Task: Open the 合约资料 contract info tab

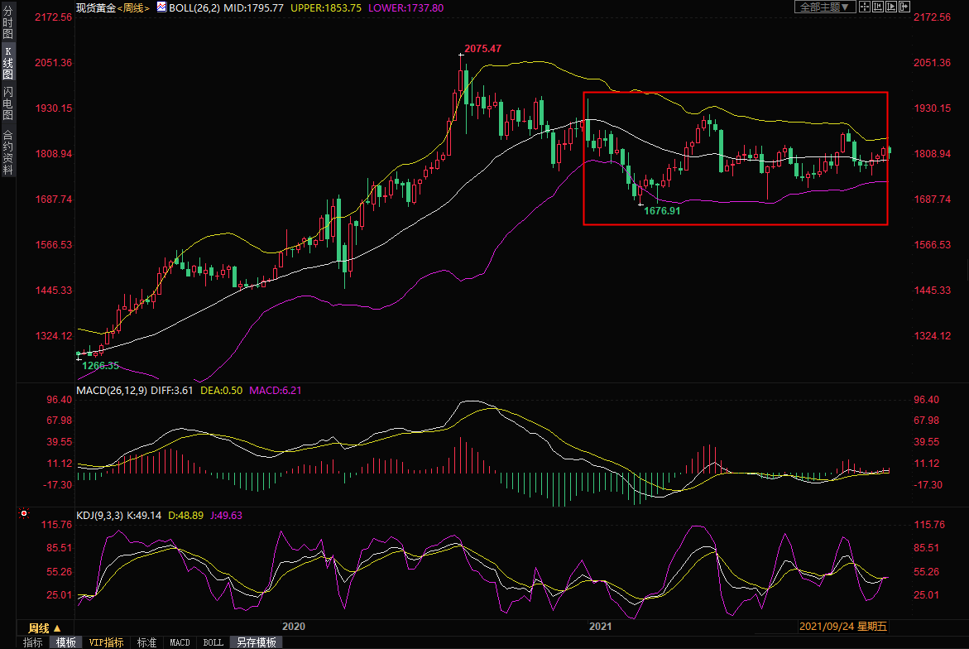Action: pos(7,151)
